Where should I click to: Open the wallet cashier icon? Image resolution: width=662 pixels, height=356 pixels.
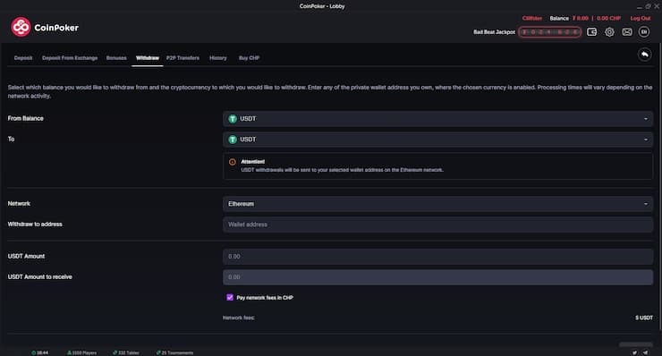pyautogui.click(x=591, y=32)
